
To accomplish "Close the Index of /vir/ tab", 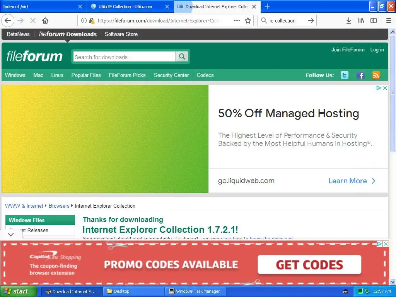I will [80, 7].
